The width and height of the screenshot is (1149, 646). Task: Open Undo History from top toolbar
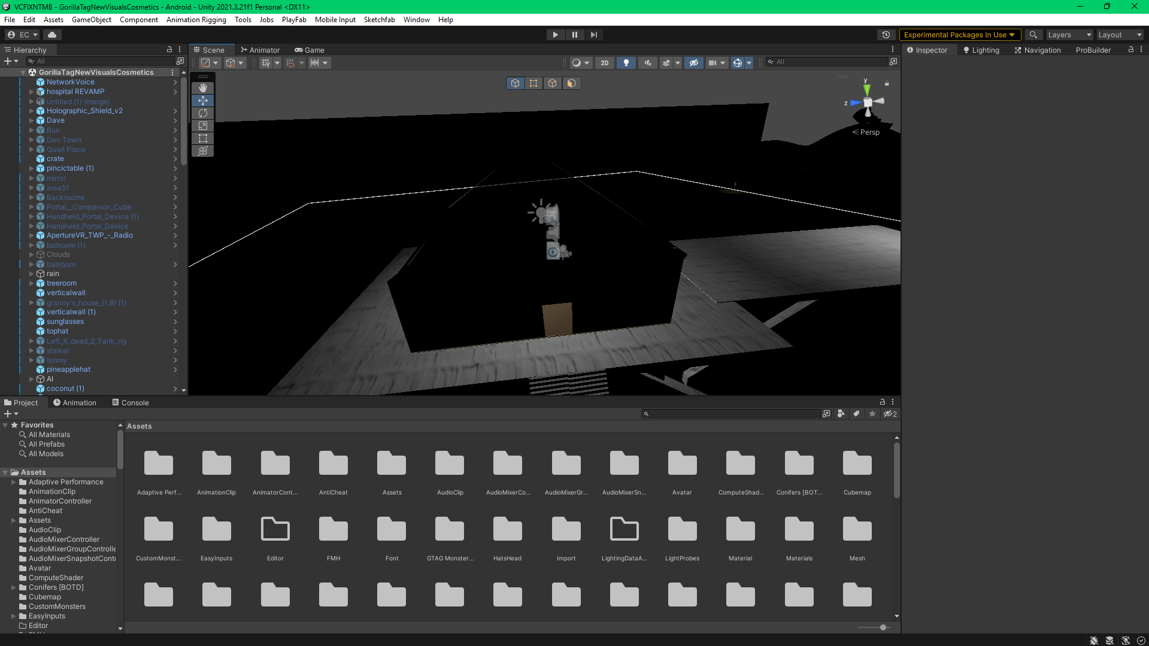pyautogui.click(x=886, y=35)
